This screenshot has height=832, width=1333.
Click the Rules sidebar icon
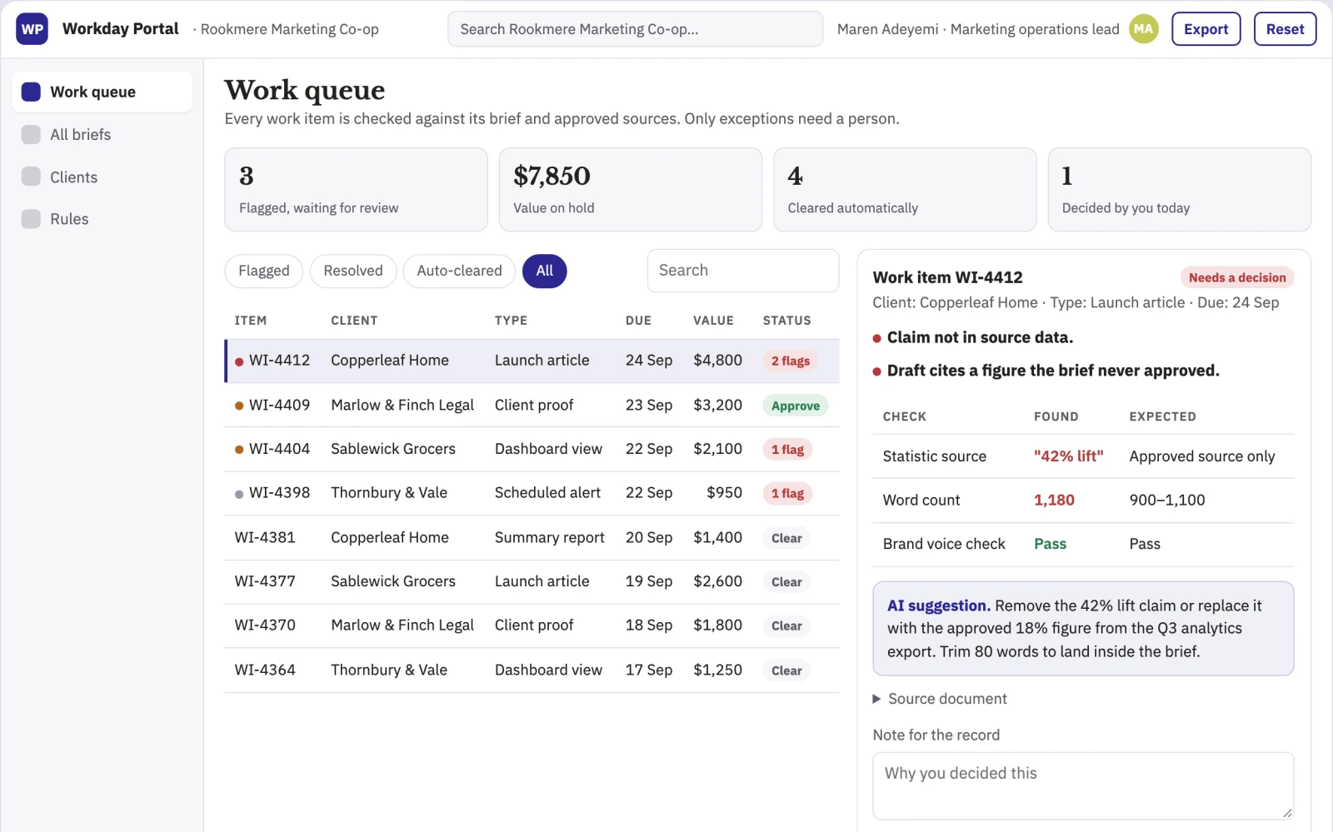coord(31,219)
